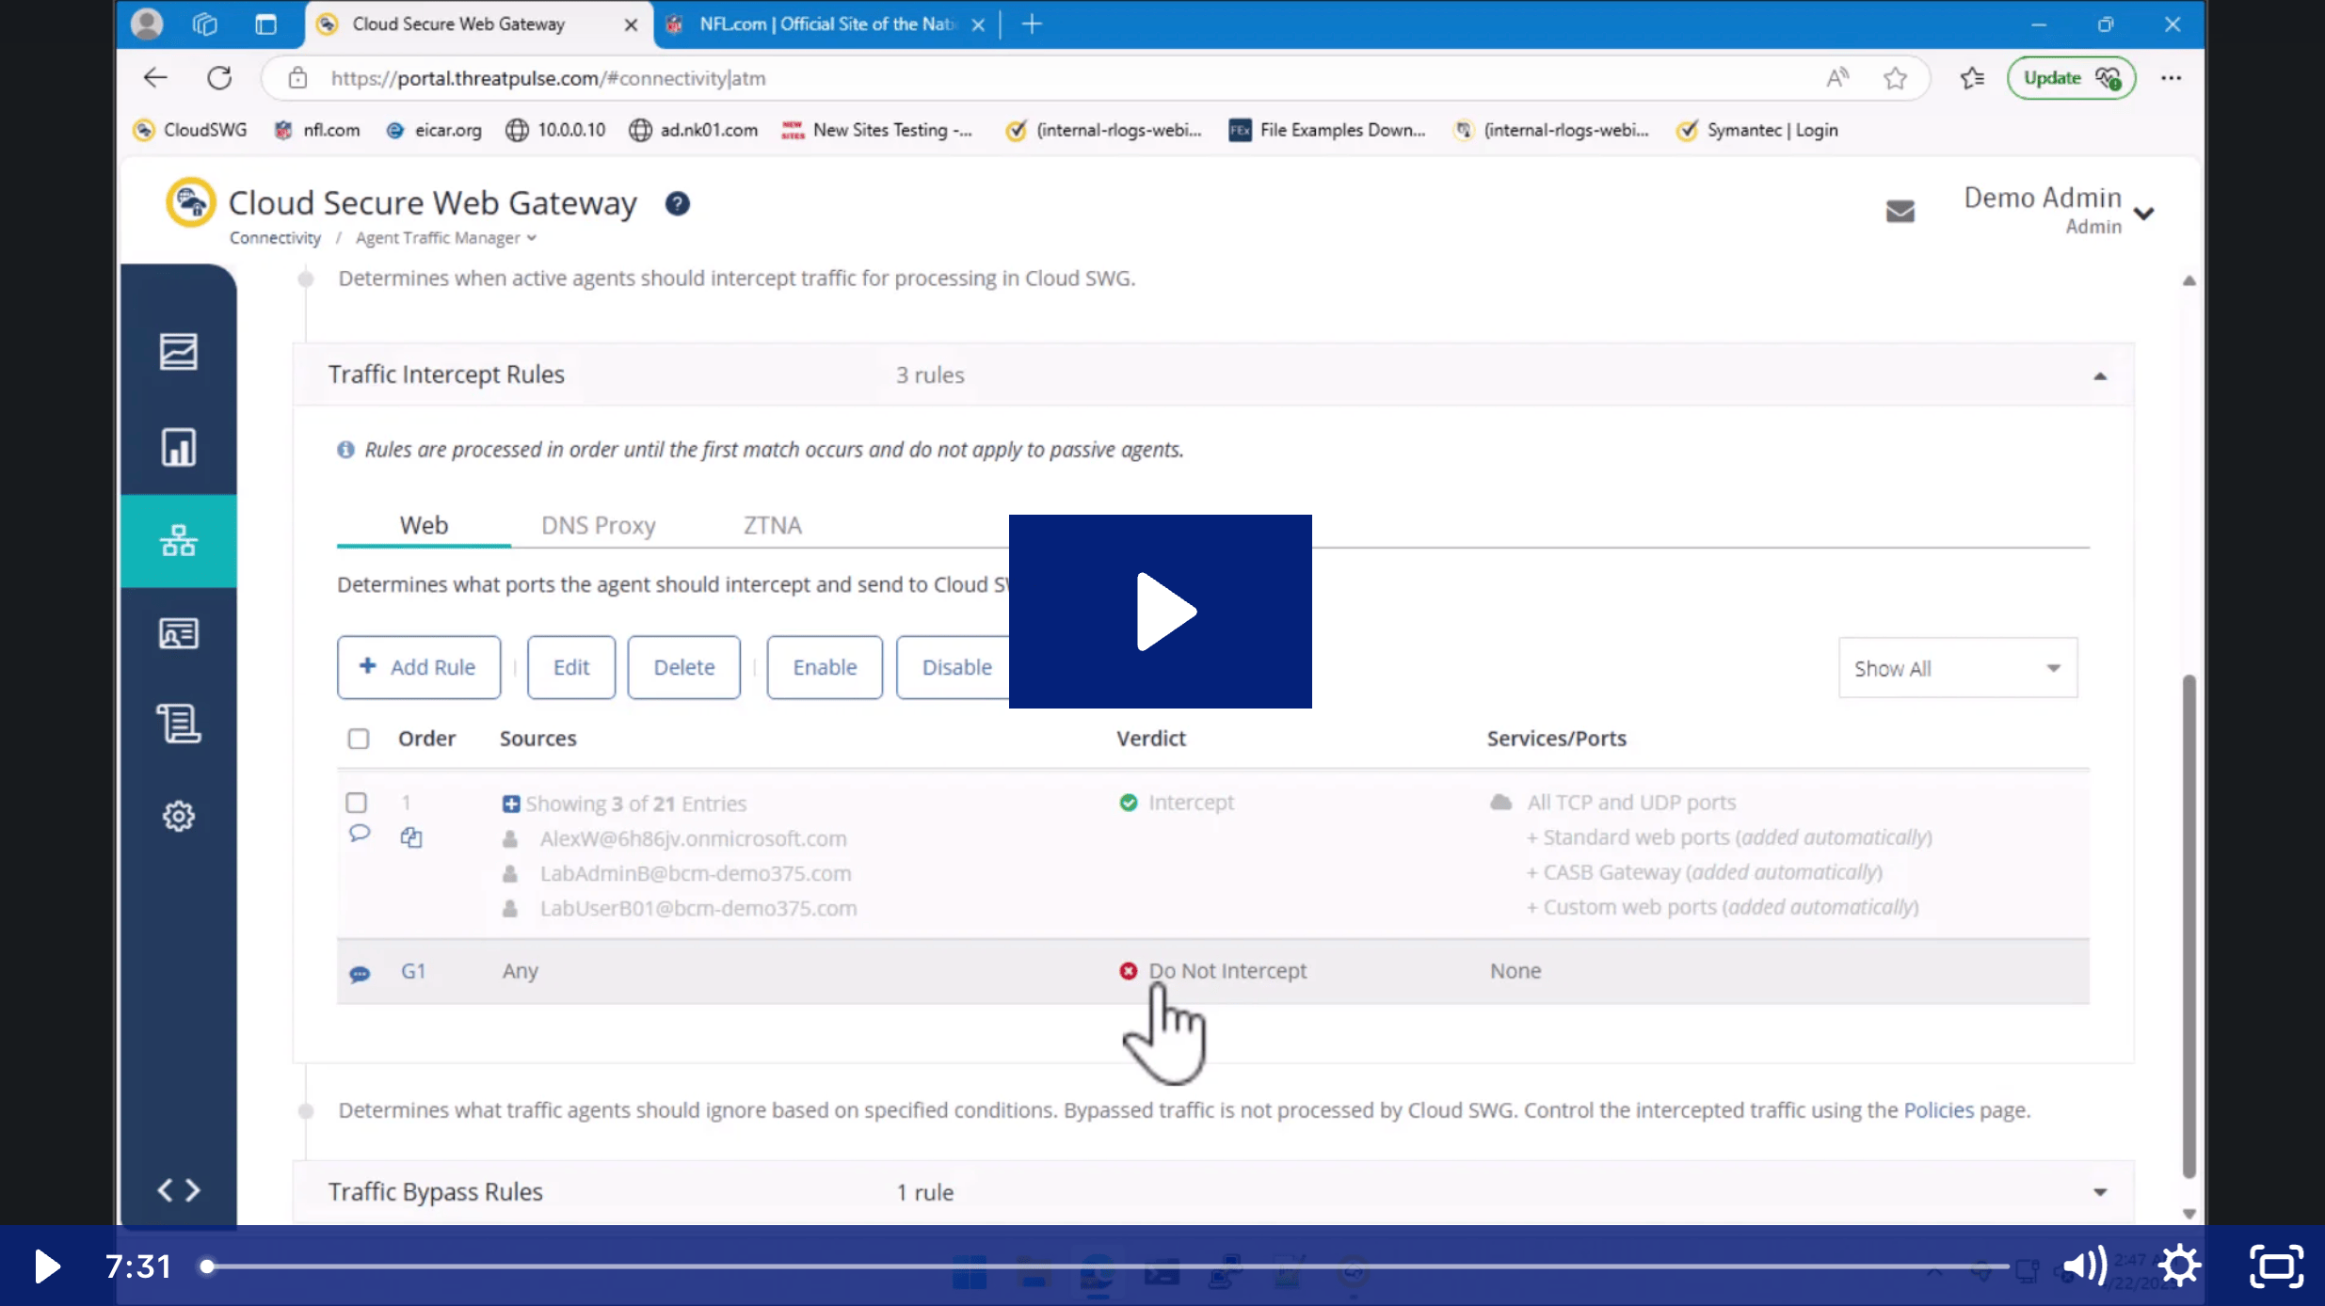Open the Policy scroll icon in sidebar
2325x1306 pixels.
tap(178, 724)
